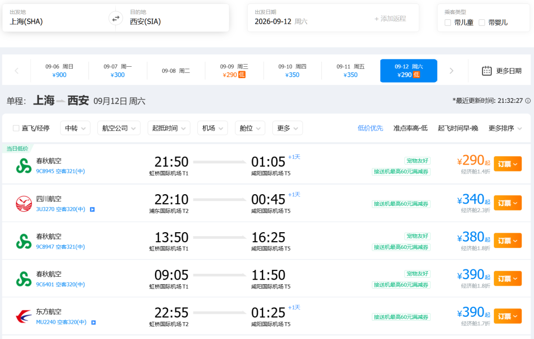The image size is (534, 339).
Task: Go to next dates with right arrow
Action: click(x=451, y=71)
